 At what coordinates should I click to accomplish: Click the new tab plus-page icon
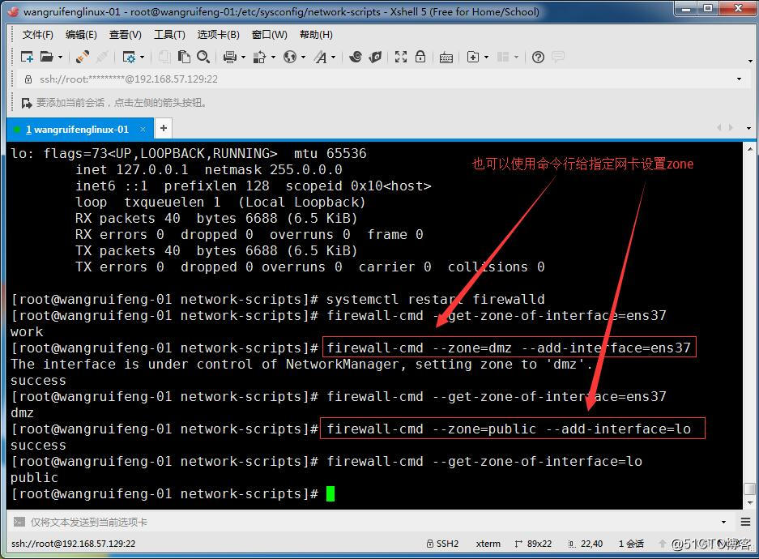pyautogui.click(x=473, y=57)
